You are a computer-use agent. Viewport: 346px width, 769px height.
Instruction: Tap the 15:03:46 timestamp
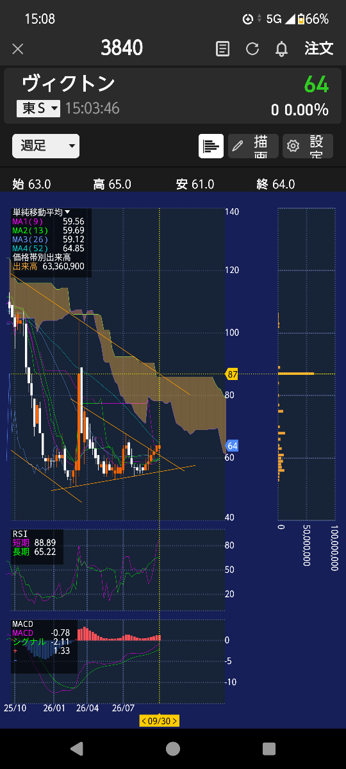(92, 108)
